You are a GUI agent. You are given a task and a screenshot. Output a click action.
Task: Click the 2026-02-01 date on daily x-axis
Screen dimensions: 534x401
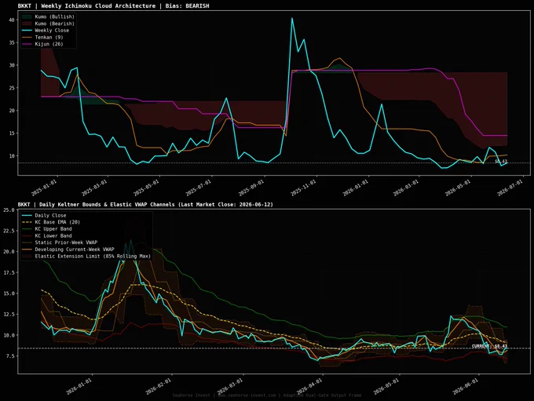159,387
